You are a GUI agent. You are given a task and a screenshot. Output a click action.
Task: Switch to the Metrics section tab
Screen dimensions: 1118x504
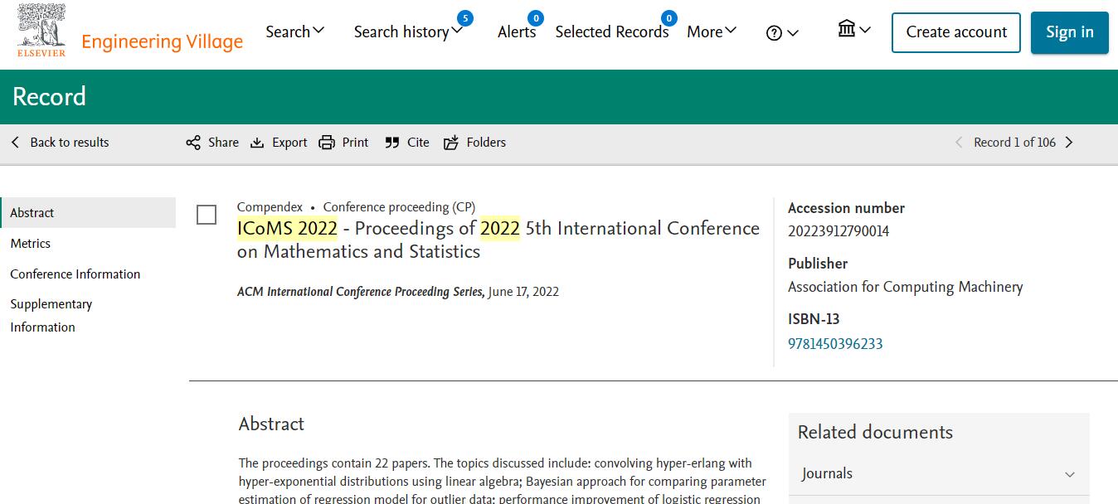click(x=31, y=244)
